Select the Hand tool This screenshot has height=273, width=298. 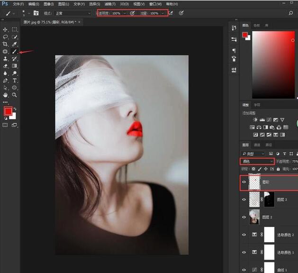(5, 95)
